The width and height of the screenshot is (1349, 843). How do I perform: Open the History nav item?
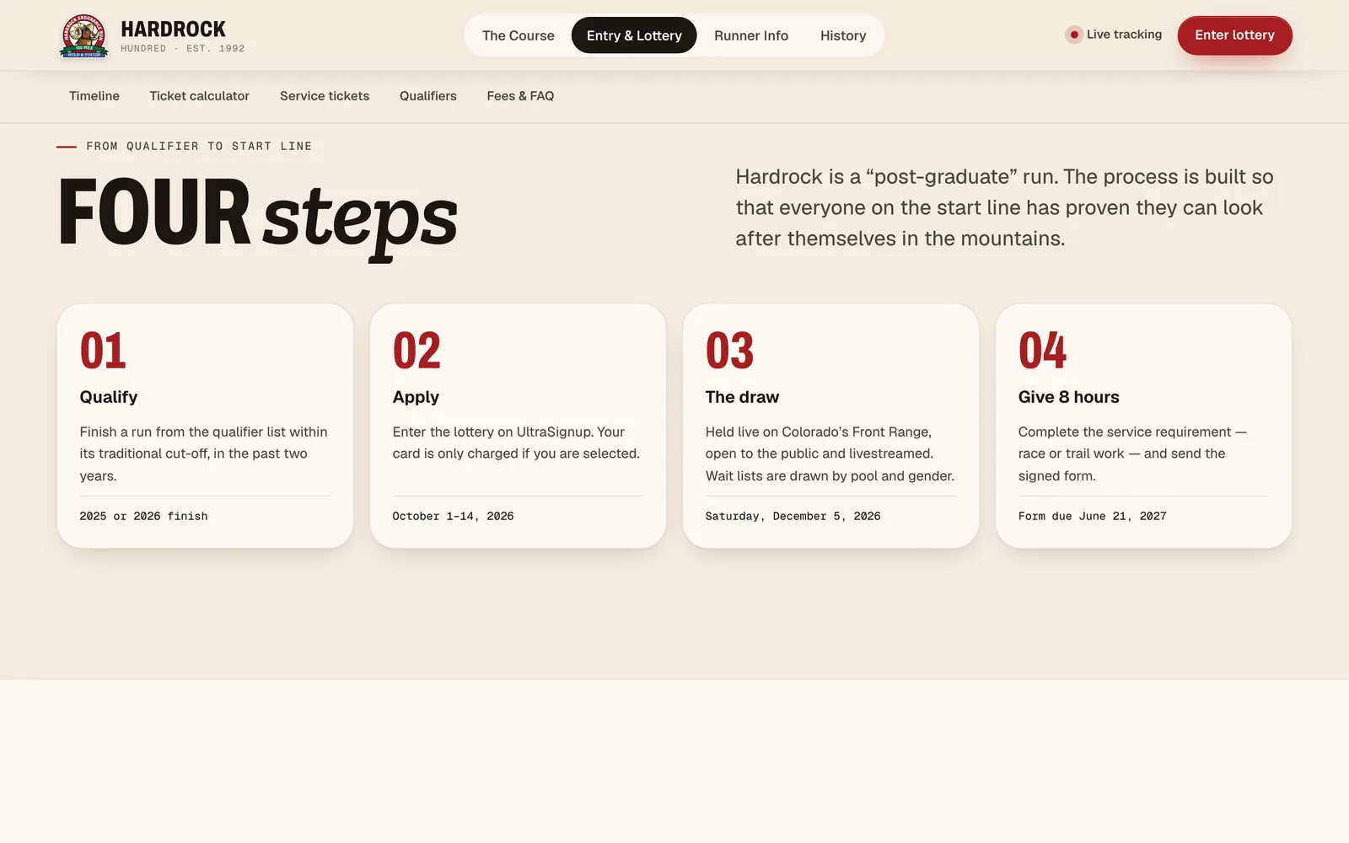point(843,35)
